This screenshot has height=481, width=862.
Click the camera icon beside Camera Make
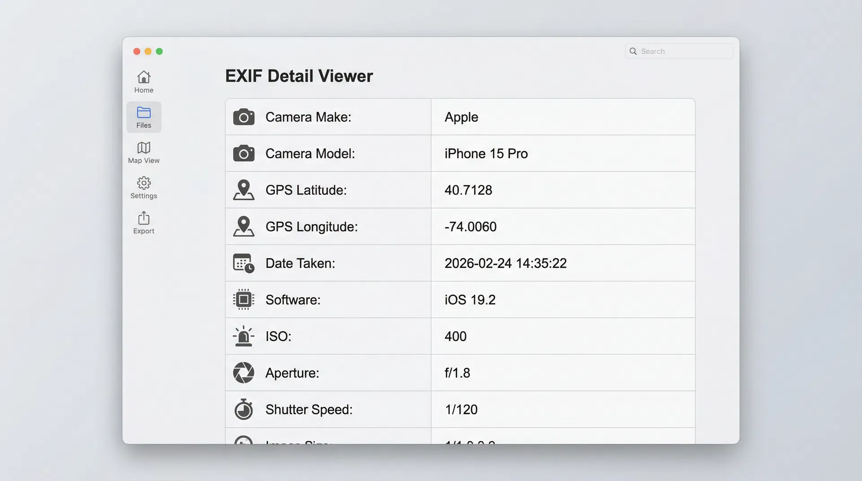244,117
